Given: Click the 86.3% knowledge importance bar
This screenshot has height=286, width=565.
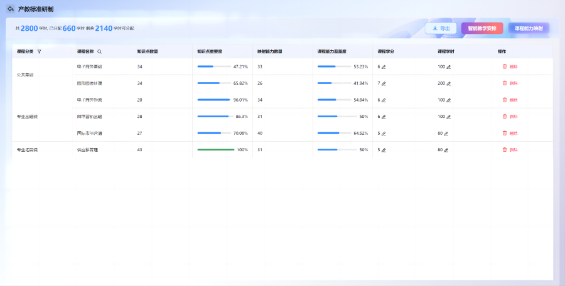Looking at the screenshot, I should pos(214,117).
